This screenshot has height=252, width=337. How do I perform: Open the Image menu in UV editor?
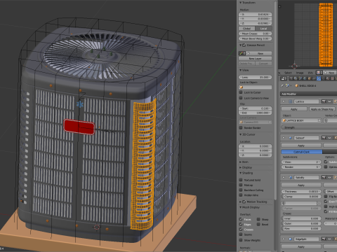point(300,73)
